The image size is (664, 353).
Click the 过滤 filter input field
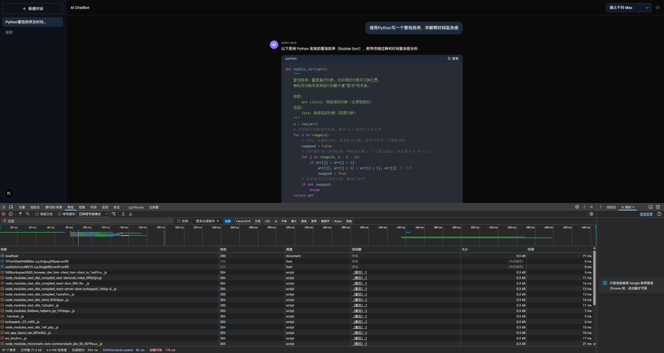[x=87, y=221]
